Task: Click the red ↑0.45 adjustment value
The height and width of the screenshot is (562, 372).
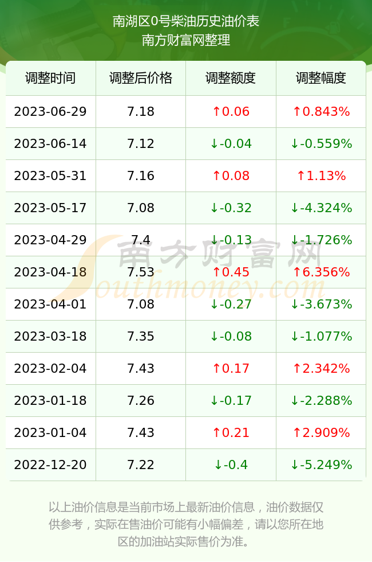Action: tap(231, 272)
